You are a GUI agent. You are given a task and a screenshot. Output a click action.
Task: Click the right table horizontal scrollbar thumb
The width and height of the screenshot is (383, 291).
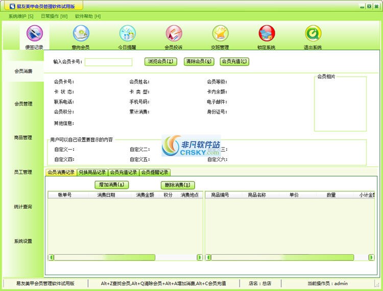(x=282, y=257)
